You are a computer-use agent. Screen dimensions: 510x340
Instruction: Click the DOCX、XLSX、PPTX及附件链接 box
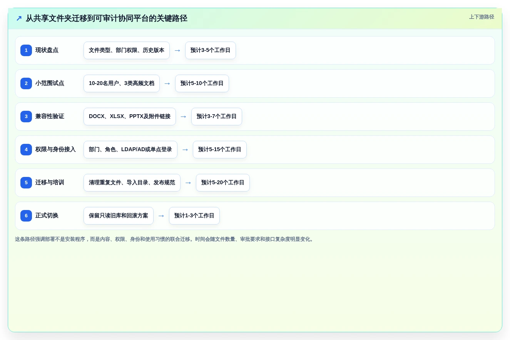[130, 117]
